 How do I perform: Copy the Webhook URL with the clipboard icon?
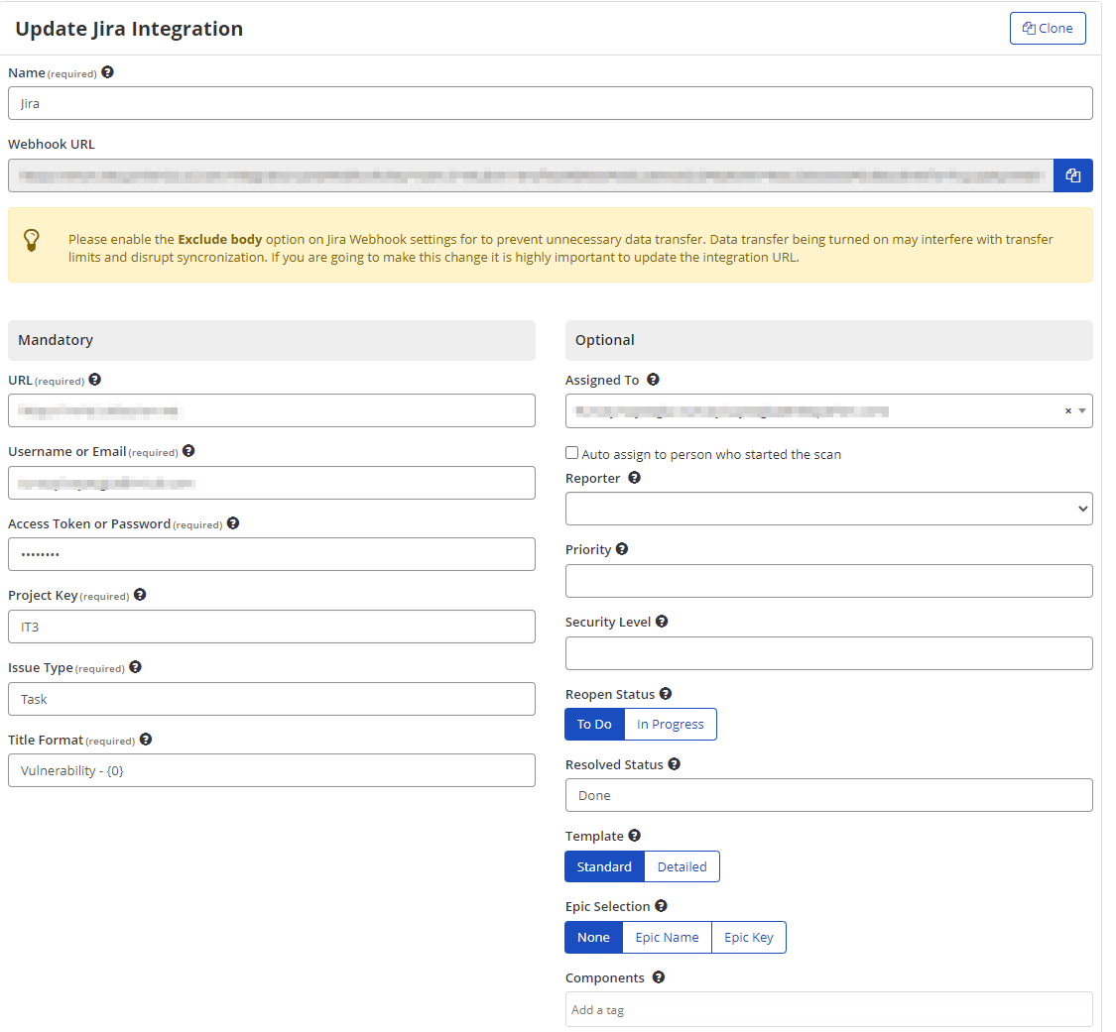tap(1072, 175)
